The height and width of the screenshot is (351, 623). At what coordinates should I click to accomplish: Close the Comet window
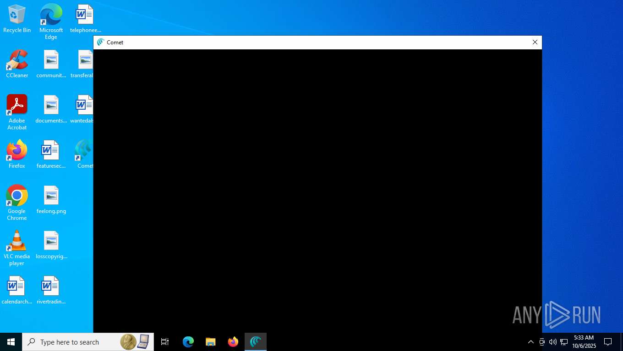(x=535, y=42)
